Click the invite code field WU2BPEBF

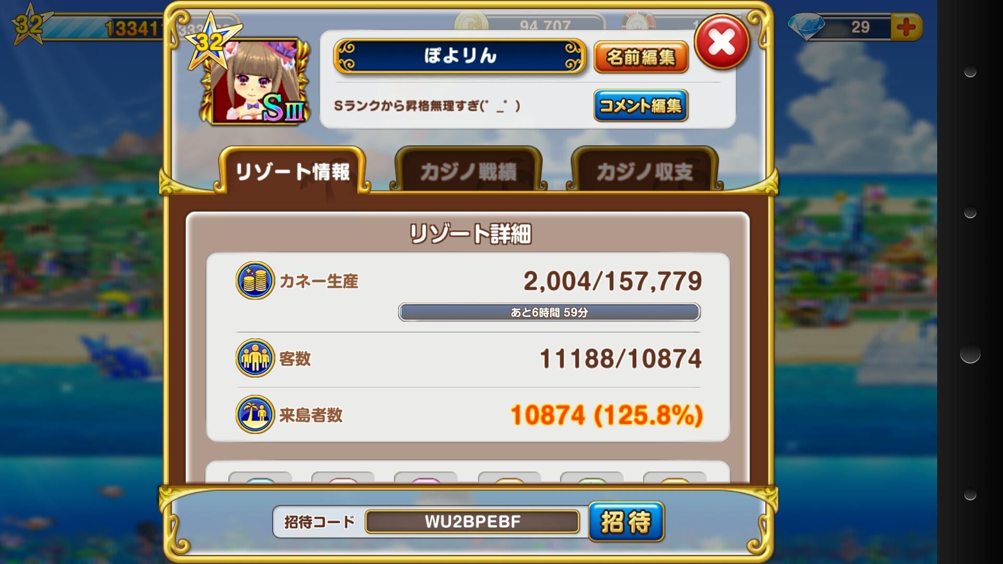472,522
